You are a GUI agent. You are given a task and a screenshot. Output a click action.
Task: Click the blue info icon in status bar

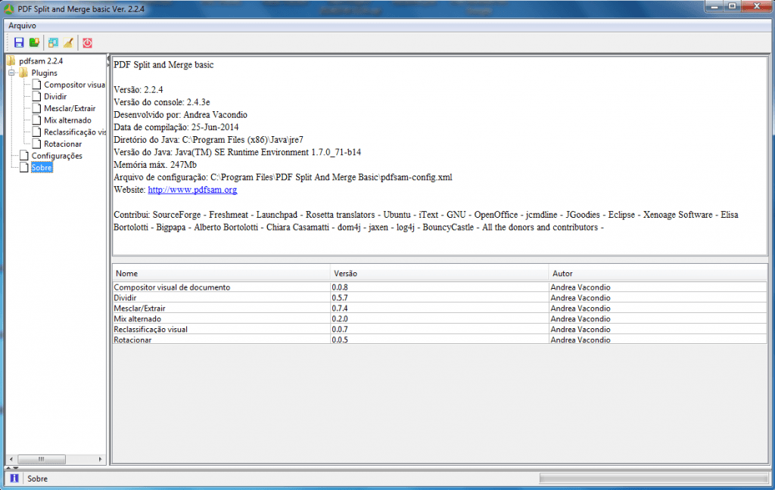coord(14,478)
